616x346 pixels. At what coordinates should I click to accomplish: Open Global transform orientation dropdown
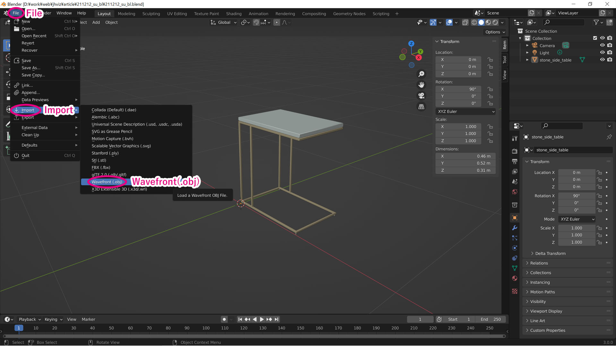pyautogui.click(x=224, y=22)
